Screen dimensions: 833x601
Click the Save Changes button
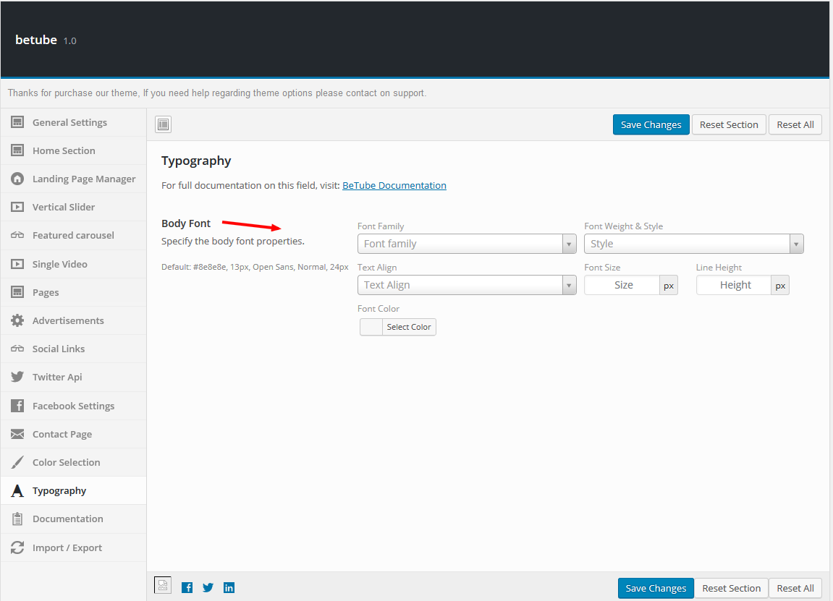pos(651,124)
